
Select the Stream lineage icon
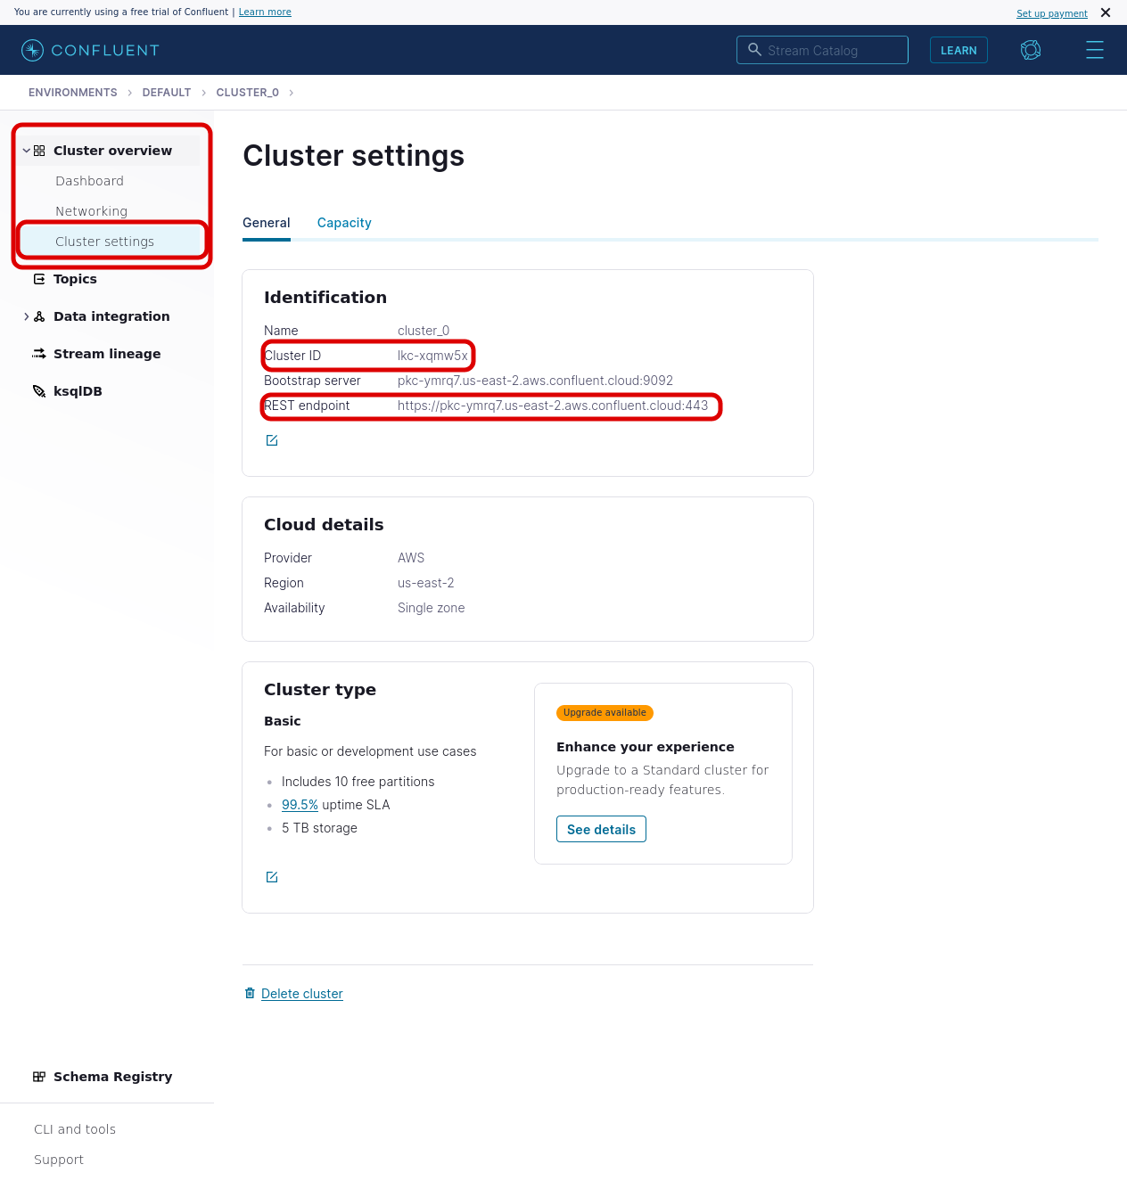tap(38, 354)
